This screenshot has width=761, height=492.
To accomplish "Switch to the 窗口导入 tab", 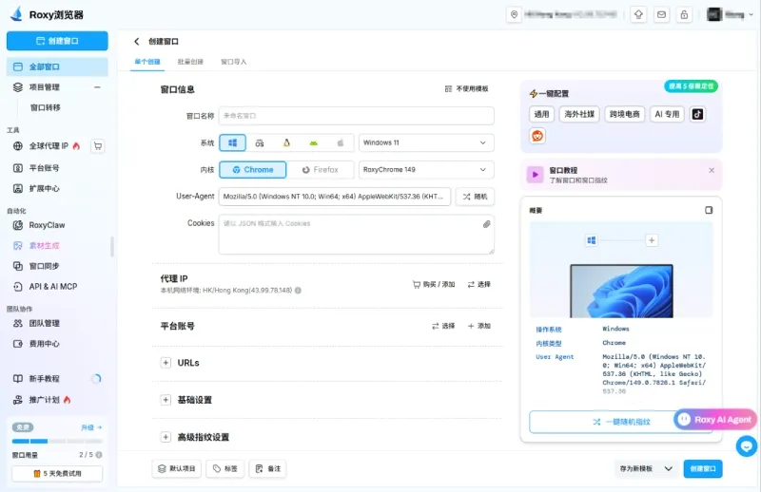I will (233, 62).
